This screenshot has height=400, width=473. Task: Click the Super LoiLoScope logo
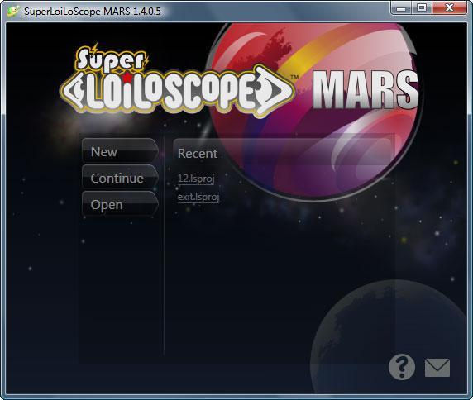[x=178, y=81]
